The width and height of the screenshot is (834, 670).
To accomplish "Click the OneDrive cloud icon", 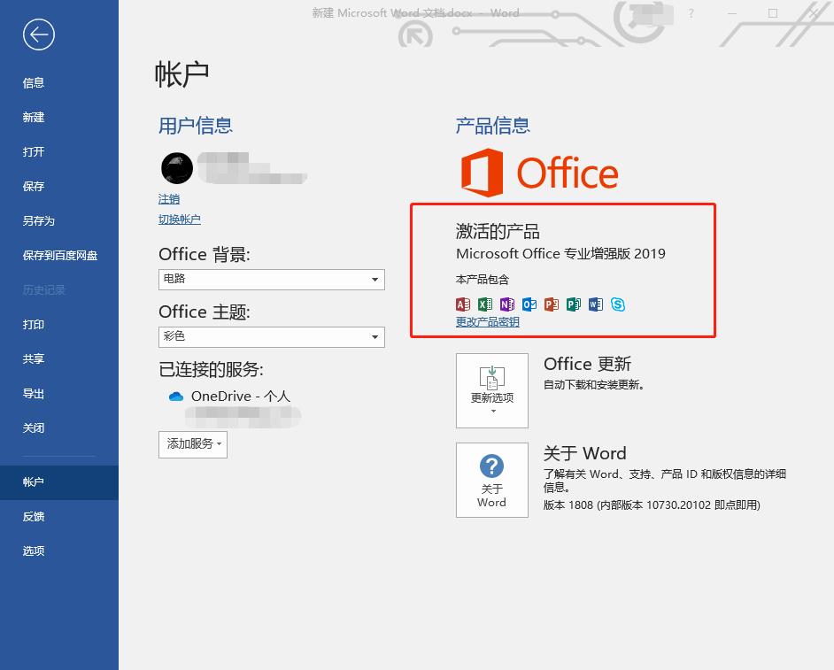I will coord(176,397).
